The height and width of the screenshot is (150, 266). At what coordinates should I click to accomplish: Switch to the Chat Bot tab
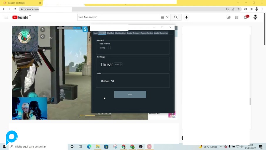coord(110,33)
